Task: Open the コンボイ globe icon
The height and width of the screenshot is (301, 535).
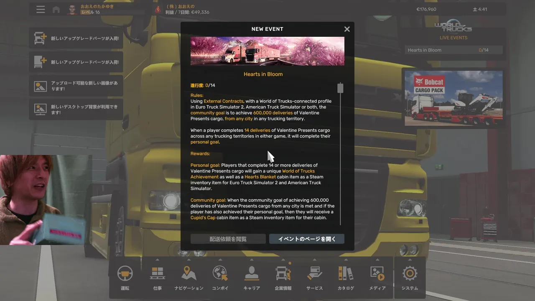Action: [x=220, y=273]
